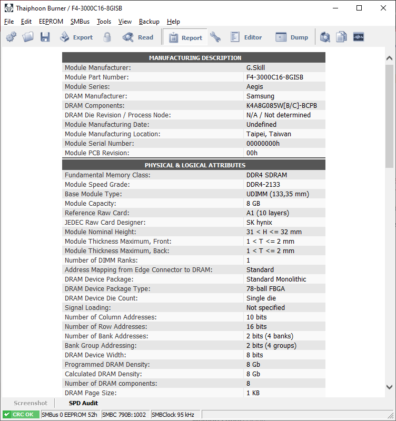Viewport: 396px width, 421px height.
Task: Click the Module Manufacturing Date label
Action: tap(107, 125)
